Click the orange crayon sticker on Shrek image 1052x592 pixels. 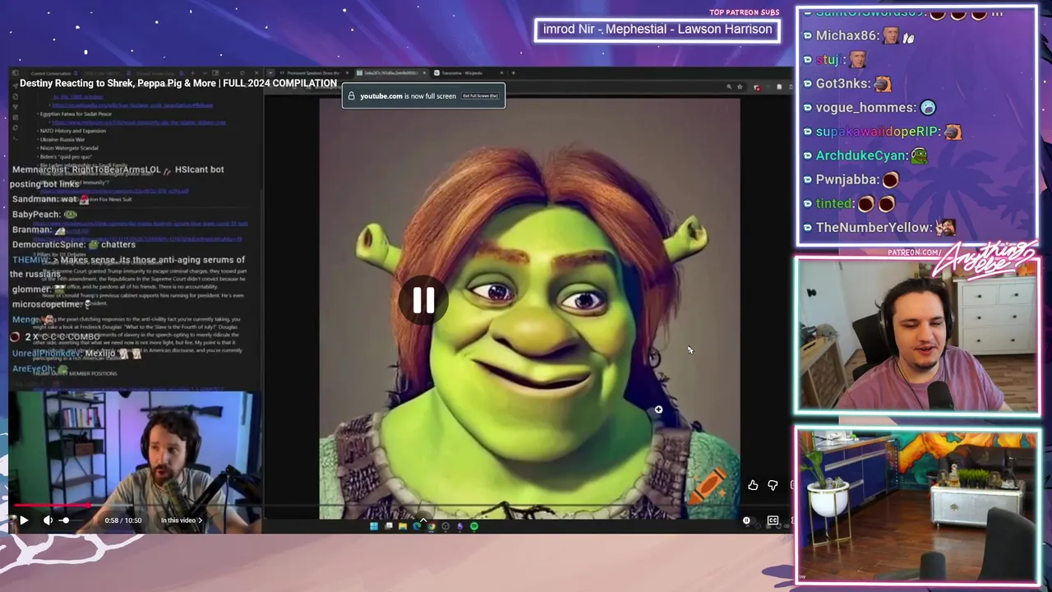click(707, 484)
